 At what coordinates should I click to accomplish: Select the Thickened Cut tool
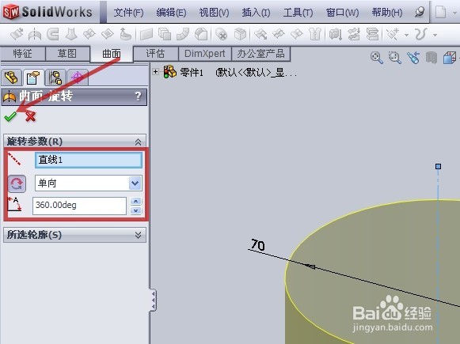click(x=354, y=34)
